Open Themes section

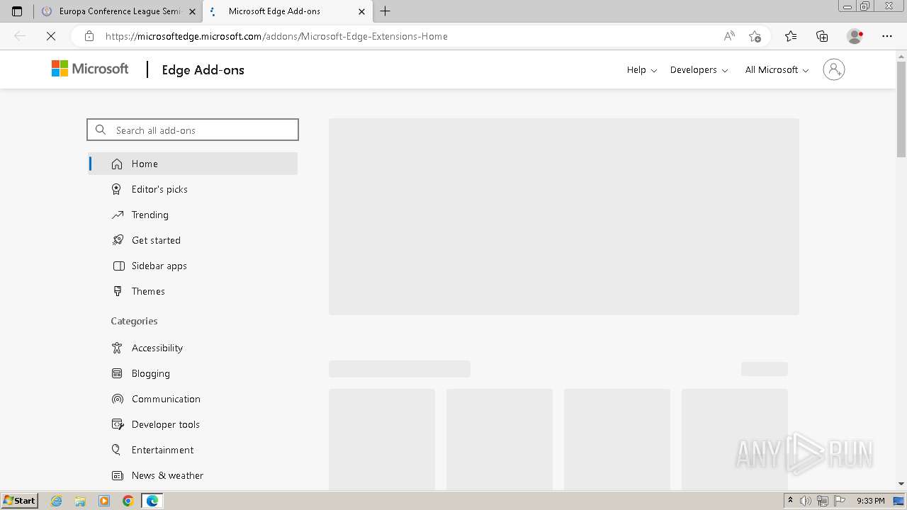point(193,291)
